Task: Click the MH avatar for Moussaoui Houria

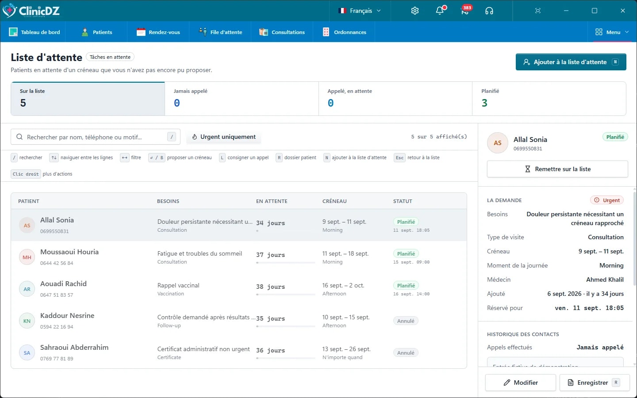Action: (x=27, y=257)
